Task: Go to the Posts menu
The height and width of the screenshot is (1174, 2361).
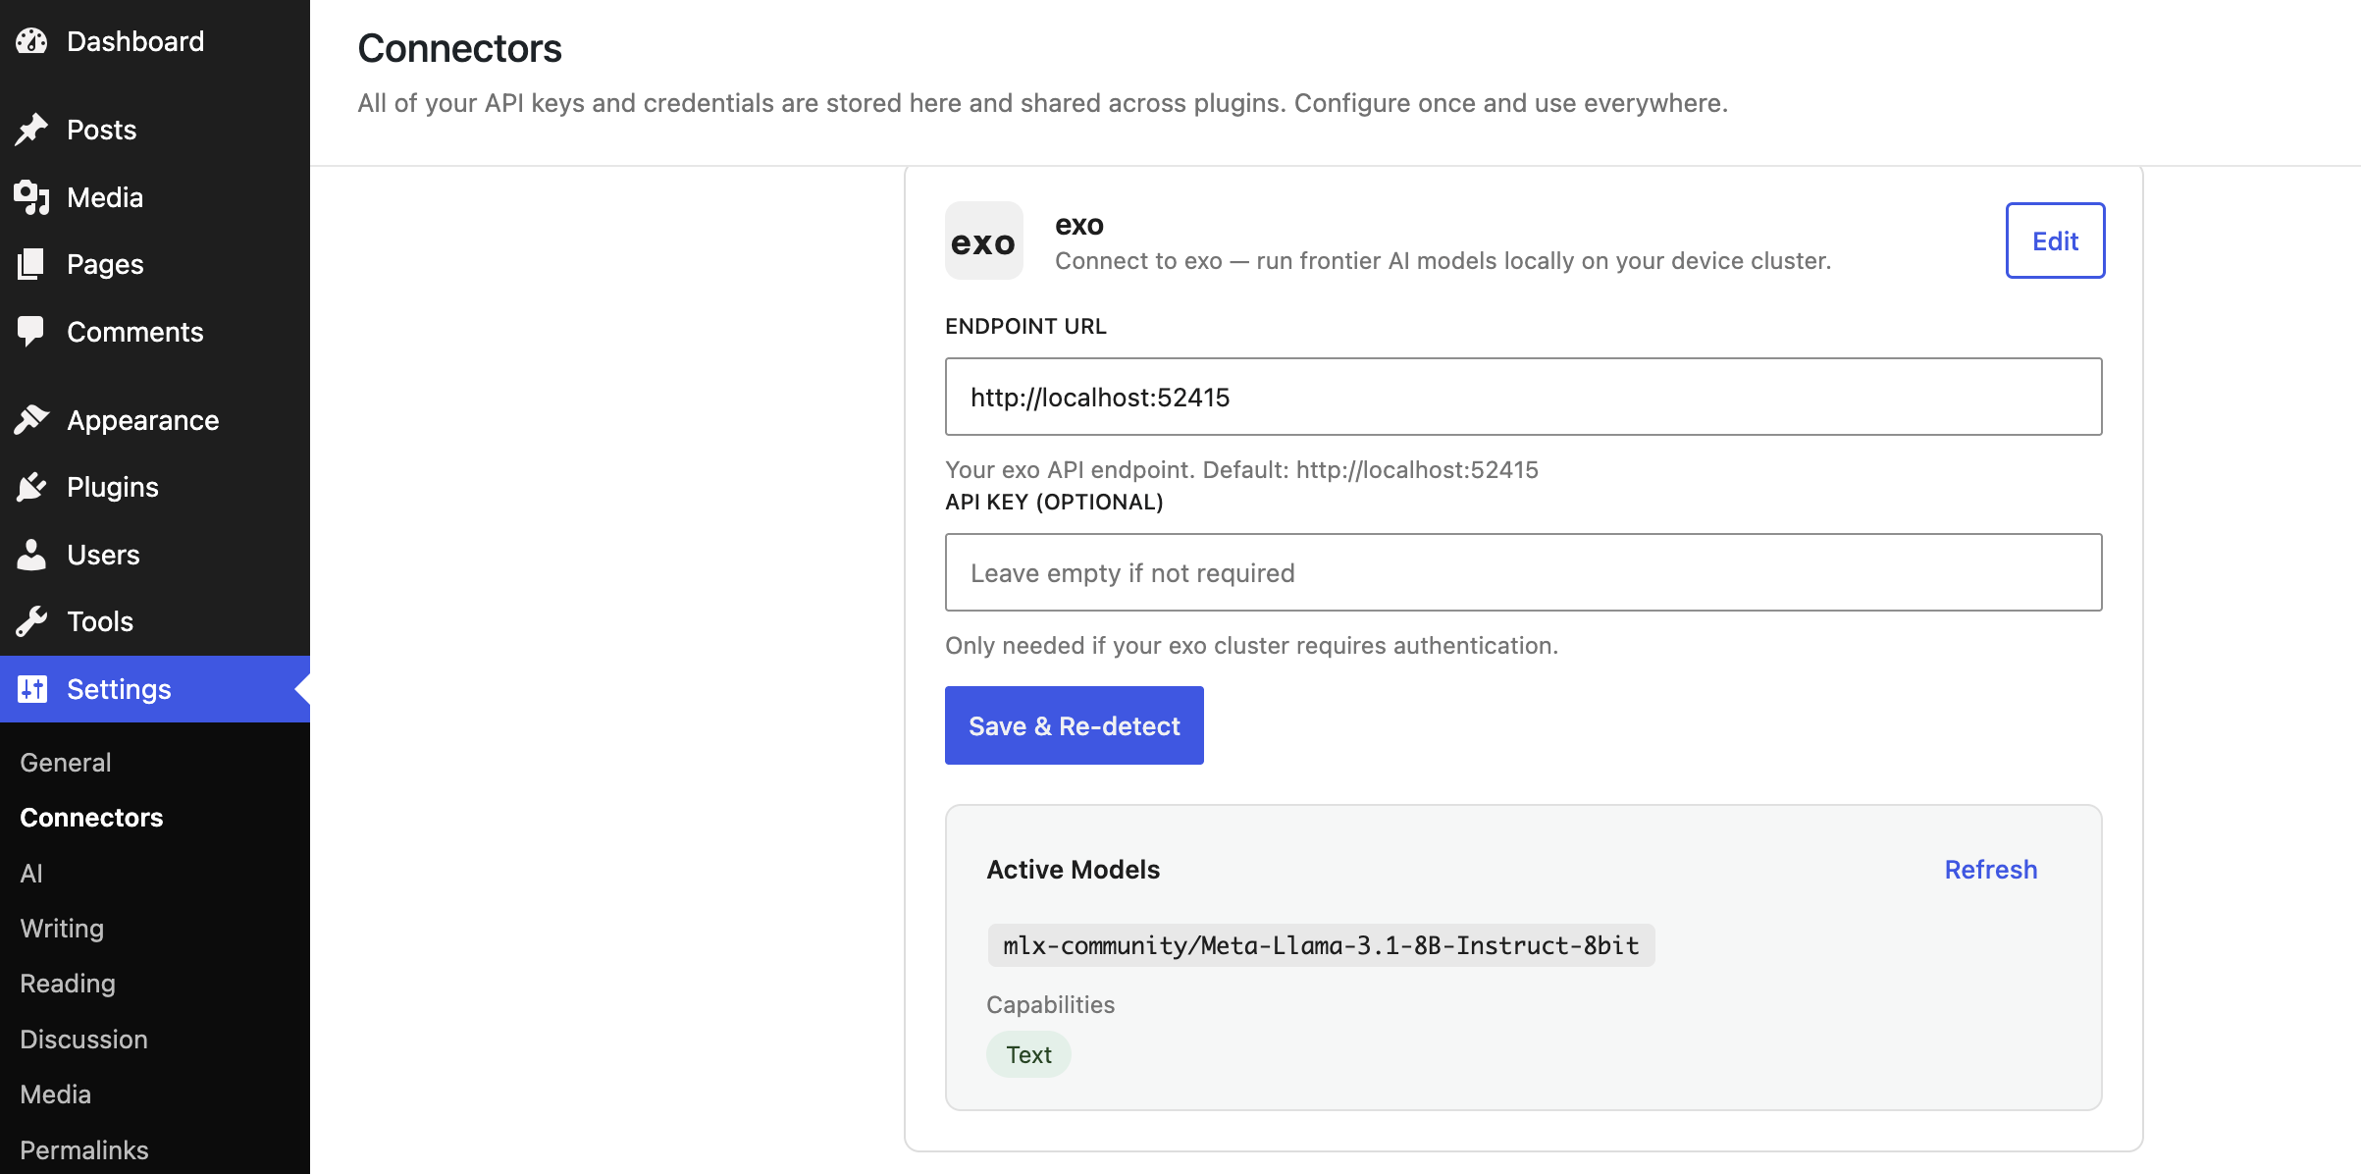Action: pyautogui.click(x=102, y=130)
